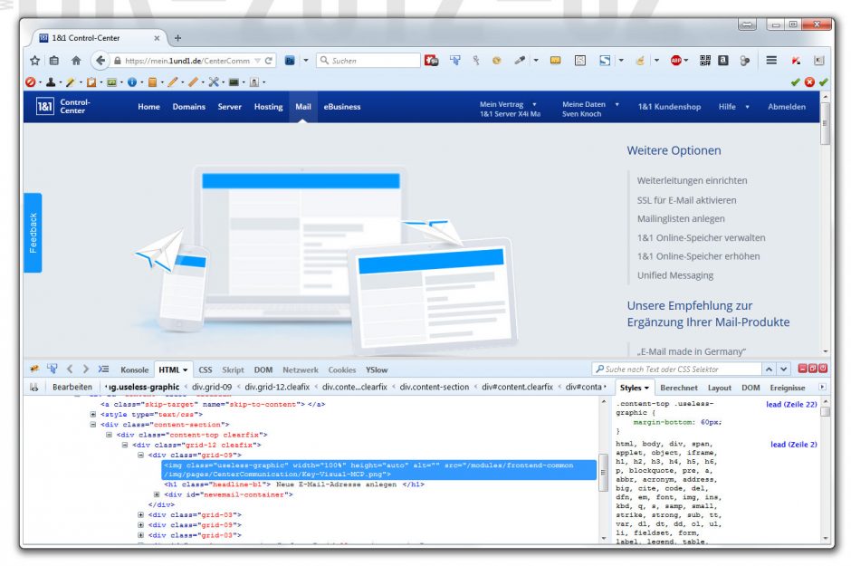This screenshot has width=851, height=566.
Task: Collapse the div grid-12 cleafix node
Action: (x=125, y=445)
